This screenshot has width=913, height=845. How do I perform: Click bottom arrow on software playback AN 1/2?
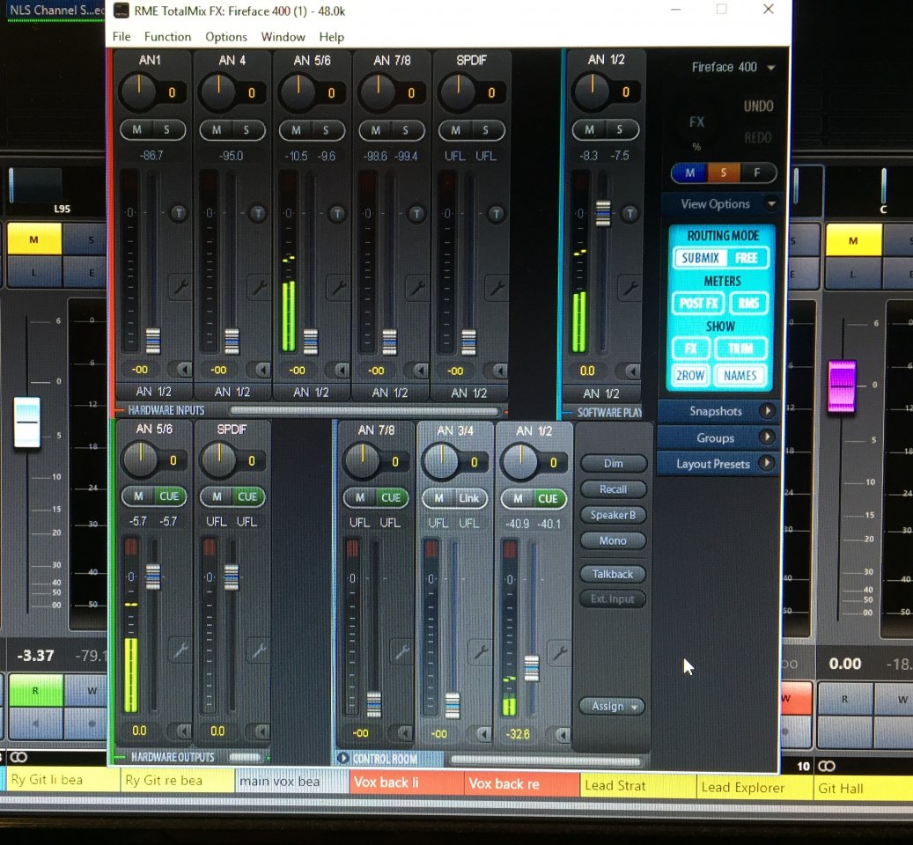tap(633, 371)
